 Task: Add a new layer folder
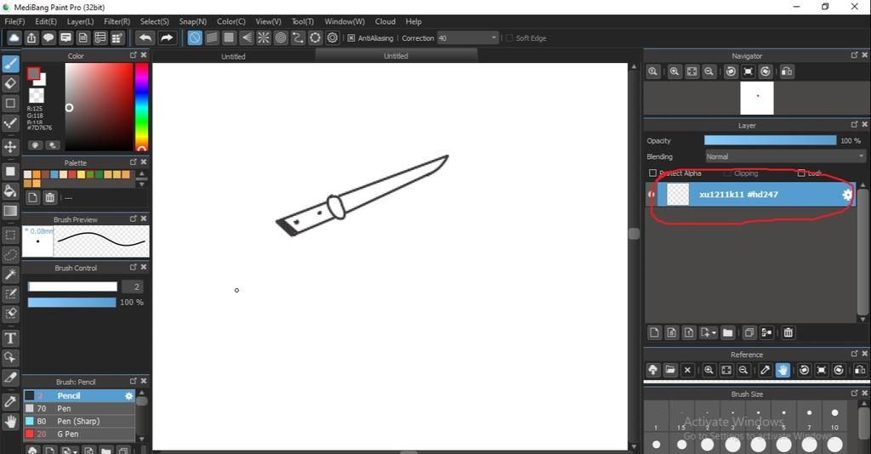(x=728, y=332)
